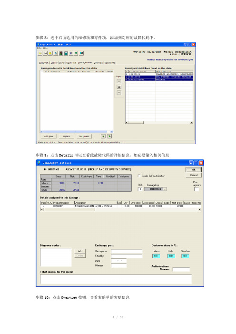Switch to the Labour tab

tap(54, 63)
